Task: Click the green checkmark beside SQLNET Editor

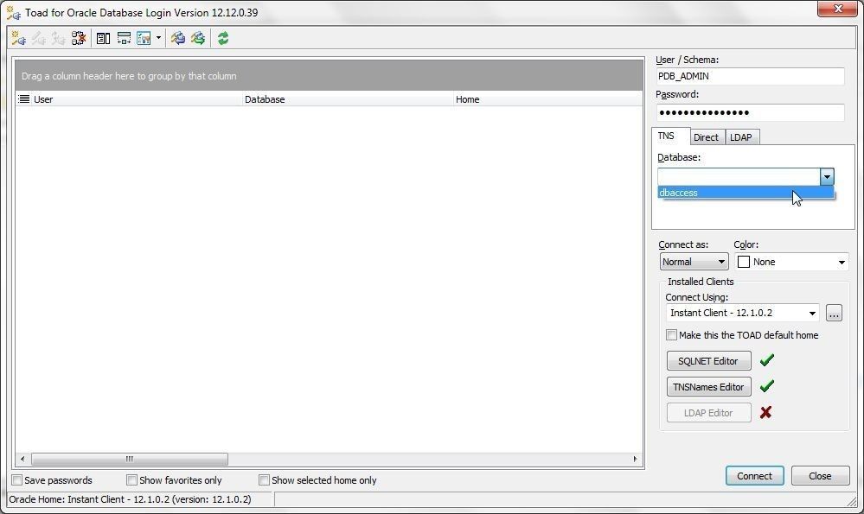Action: 766,360
